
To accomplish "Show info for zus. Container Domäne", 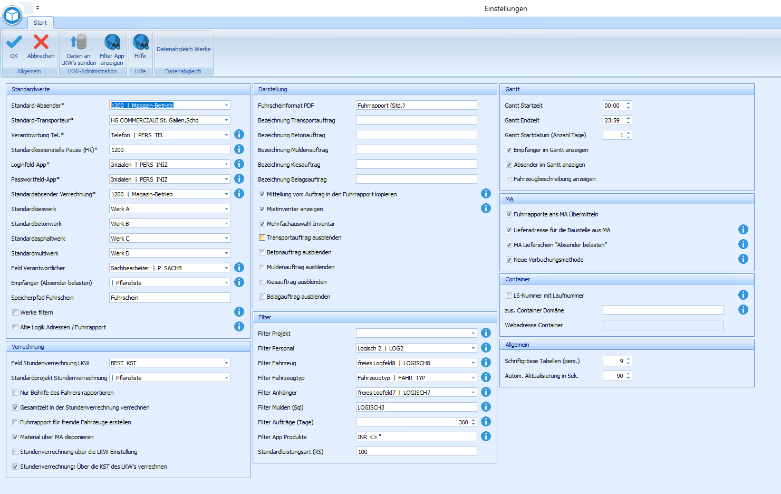I will click(x=744, y=310).
